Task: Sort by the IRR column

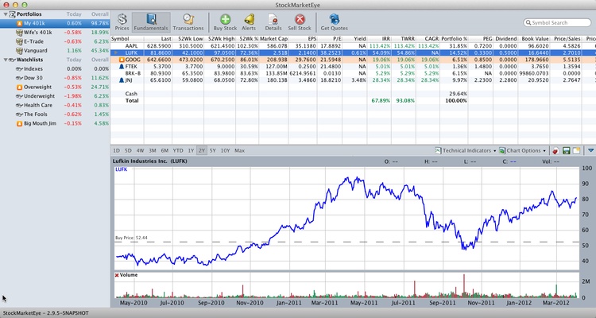Action: click(x=379, y=39)
